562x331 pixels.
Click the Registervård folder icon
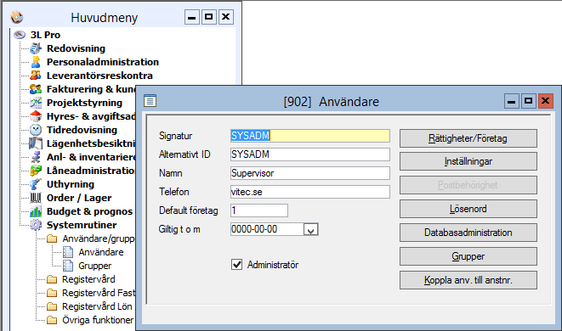pyautogui.click(x=52, y=279)
